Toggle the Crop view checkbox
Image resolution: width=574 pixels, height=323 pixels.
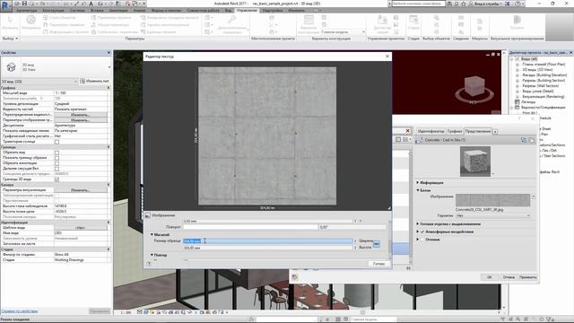[57, 153]
